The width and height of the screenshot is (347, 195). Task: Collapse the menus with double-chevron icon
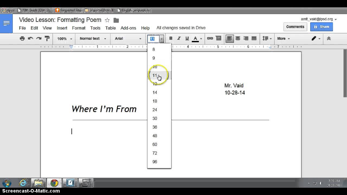tap(329, 38)
